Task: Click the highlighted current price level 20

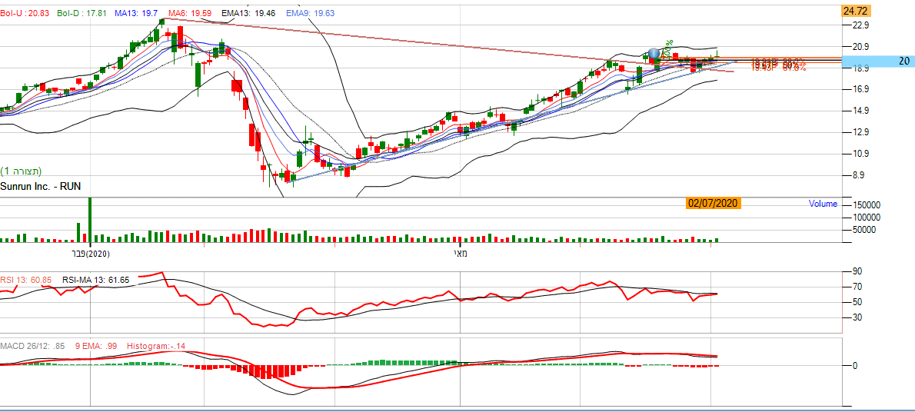Action: click(x=903, y=61)
